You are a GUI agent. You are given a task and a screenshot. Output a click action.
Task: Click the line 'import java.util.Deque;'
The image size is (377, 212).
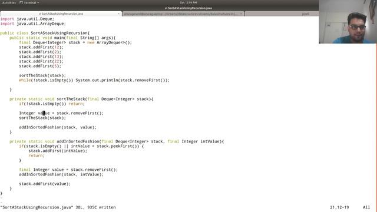[27, 19]
